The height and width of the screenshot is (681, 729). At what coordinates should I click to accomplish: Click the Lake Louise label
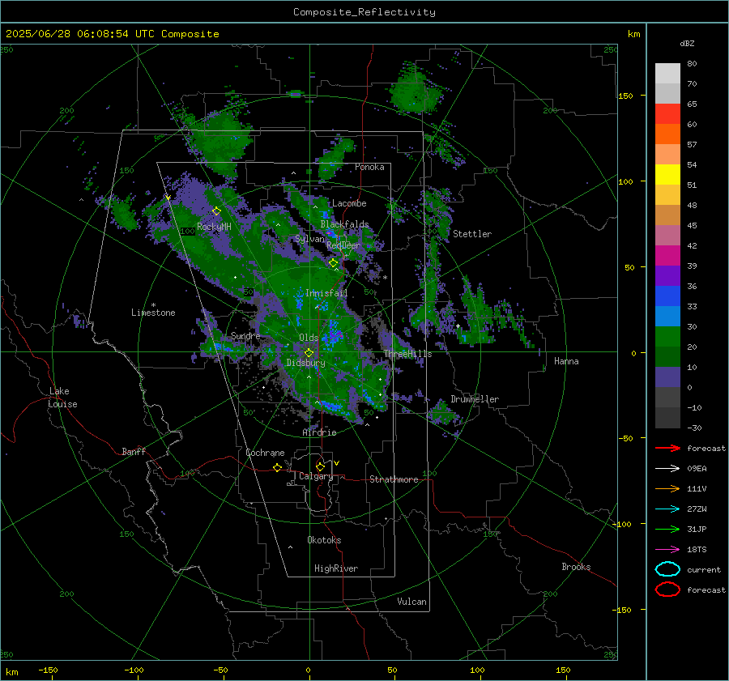click(x=62, y=398)
